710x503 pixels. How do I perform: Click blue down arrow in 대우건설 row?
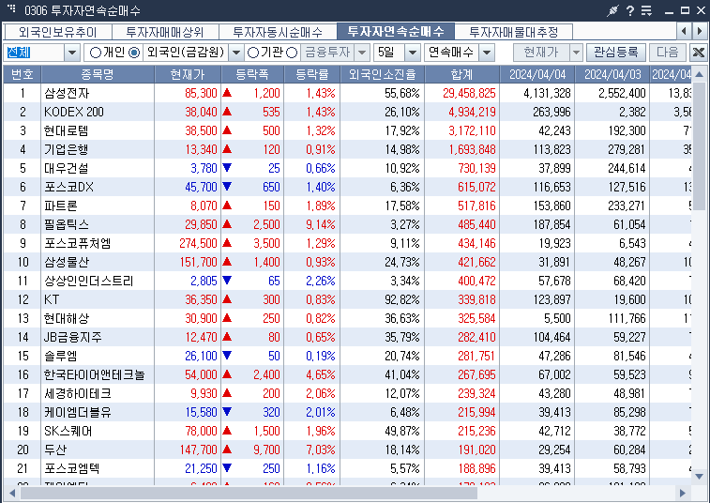pyautogui.click(x=227, y=168)
